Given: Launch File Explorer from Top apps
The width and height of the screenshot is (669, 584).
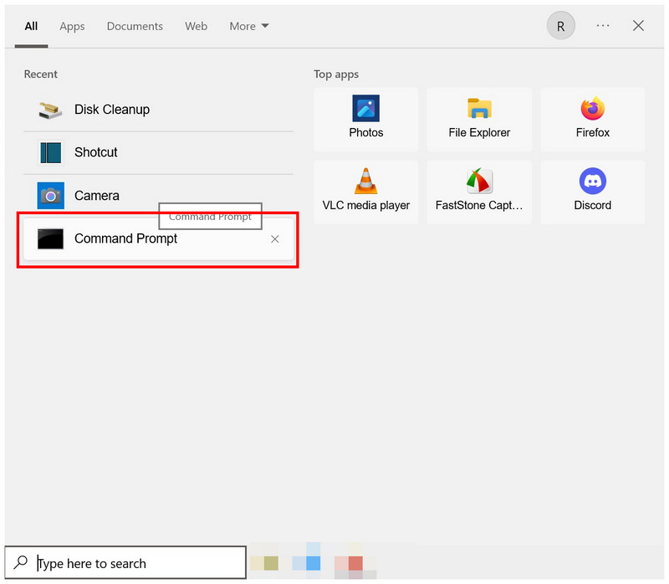Looking at the screenshot, I should tap(479, 120).
